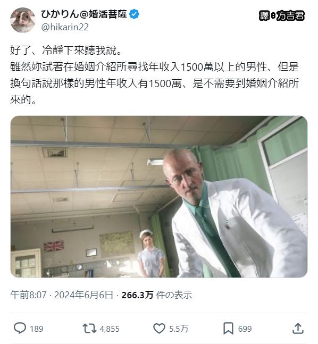Like the tweet with heart icon

coord(159,329)
